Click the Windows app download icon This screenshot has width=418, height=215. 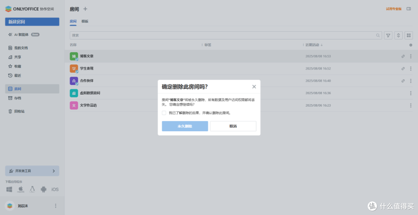click(x=9, y=190)
